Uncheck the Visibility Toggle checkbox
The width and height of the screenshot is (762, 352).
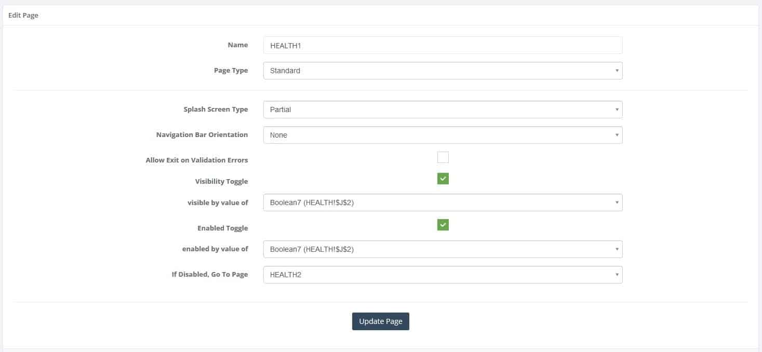443,179
